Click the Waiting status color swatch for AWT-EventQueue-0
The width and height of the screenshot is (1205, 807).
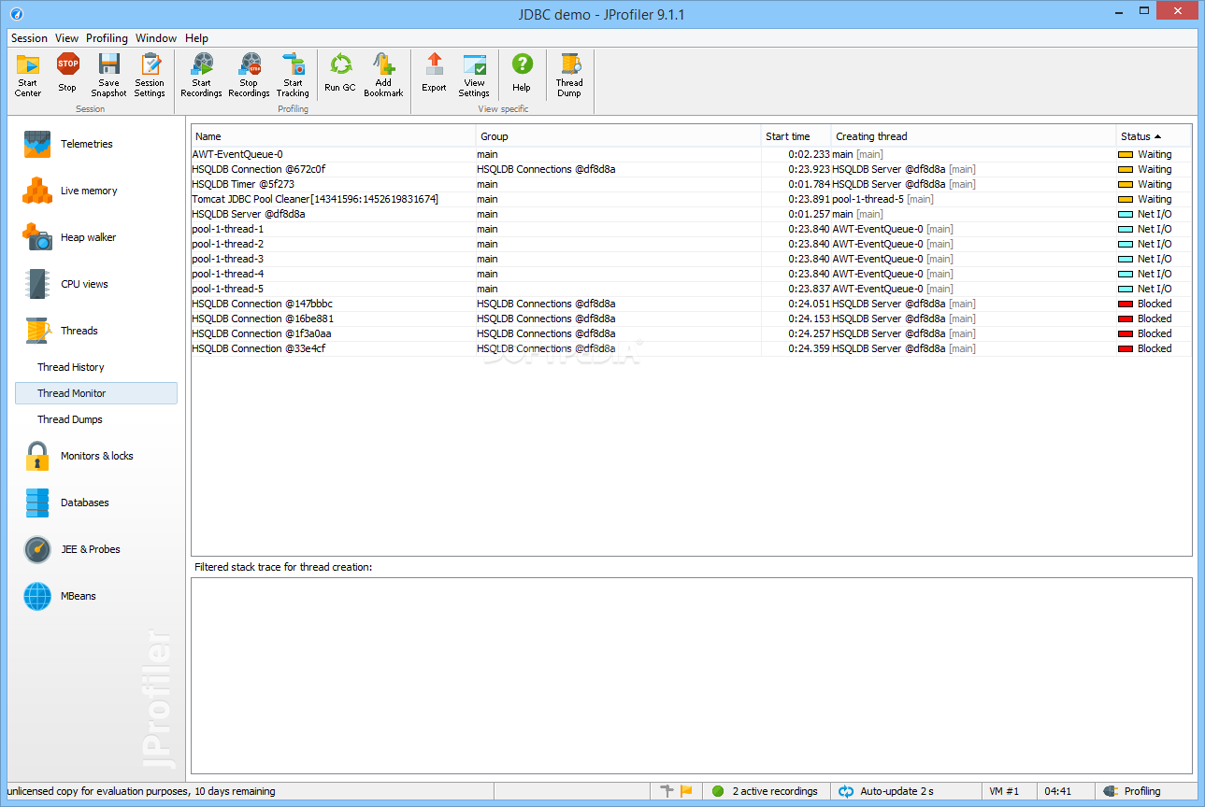(1126, 154)
